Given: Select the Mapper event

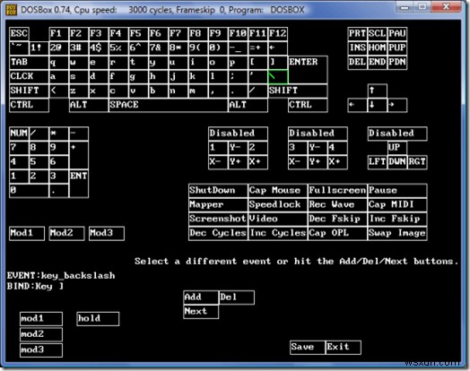Looking at the screenshot, I should 218,205.
